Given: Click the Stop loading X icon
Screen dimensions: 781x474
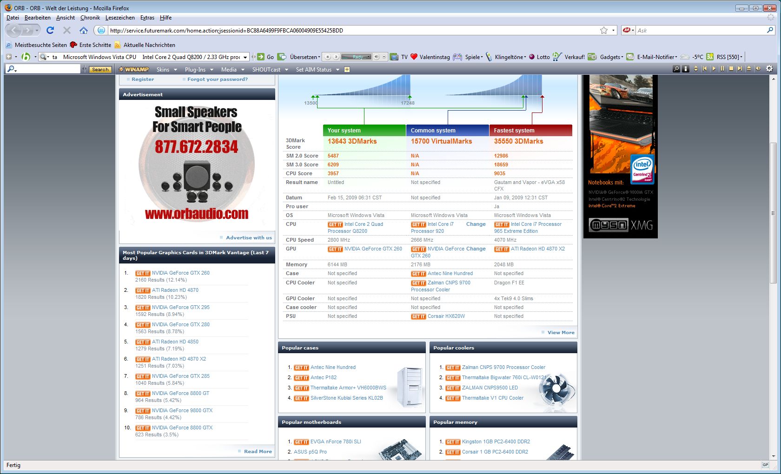Looking at the screenshot, I should 67,30.
